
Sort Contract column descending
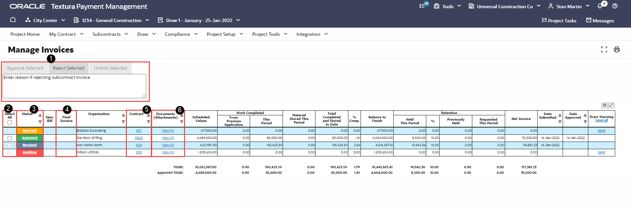click(149, 122)
